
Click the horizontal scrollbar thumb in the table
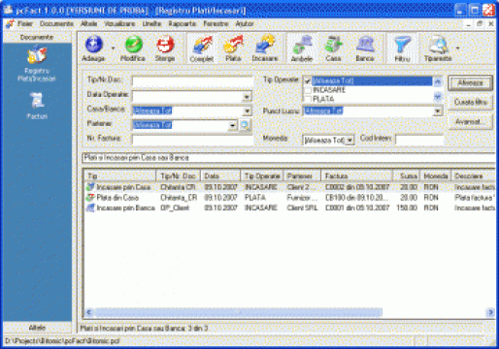239,312
